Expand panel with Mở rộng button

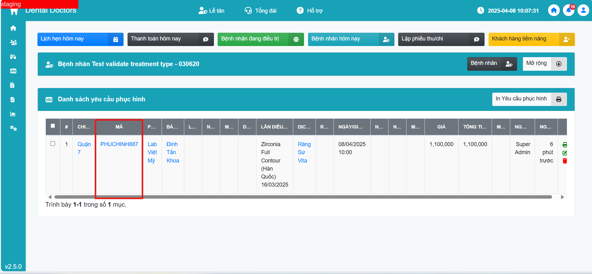(545, 64)
